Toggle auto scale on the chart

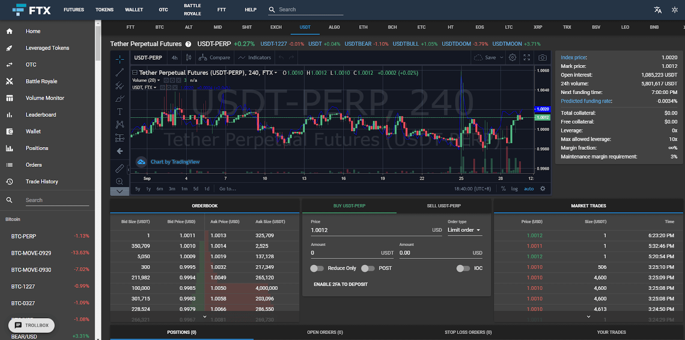point(529,189)
